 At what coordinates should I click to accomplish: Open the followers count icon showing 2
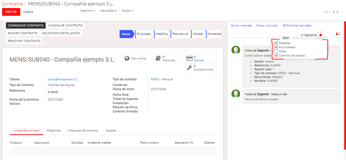338,34
